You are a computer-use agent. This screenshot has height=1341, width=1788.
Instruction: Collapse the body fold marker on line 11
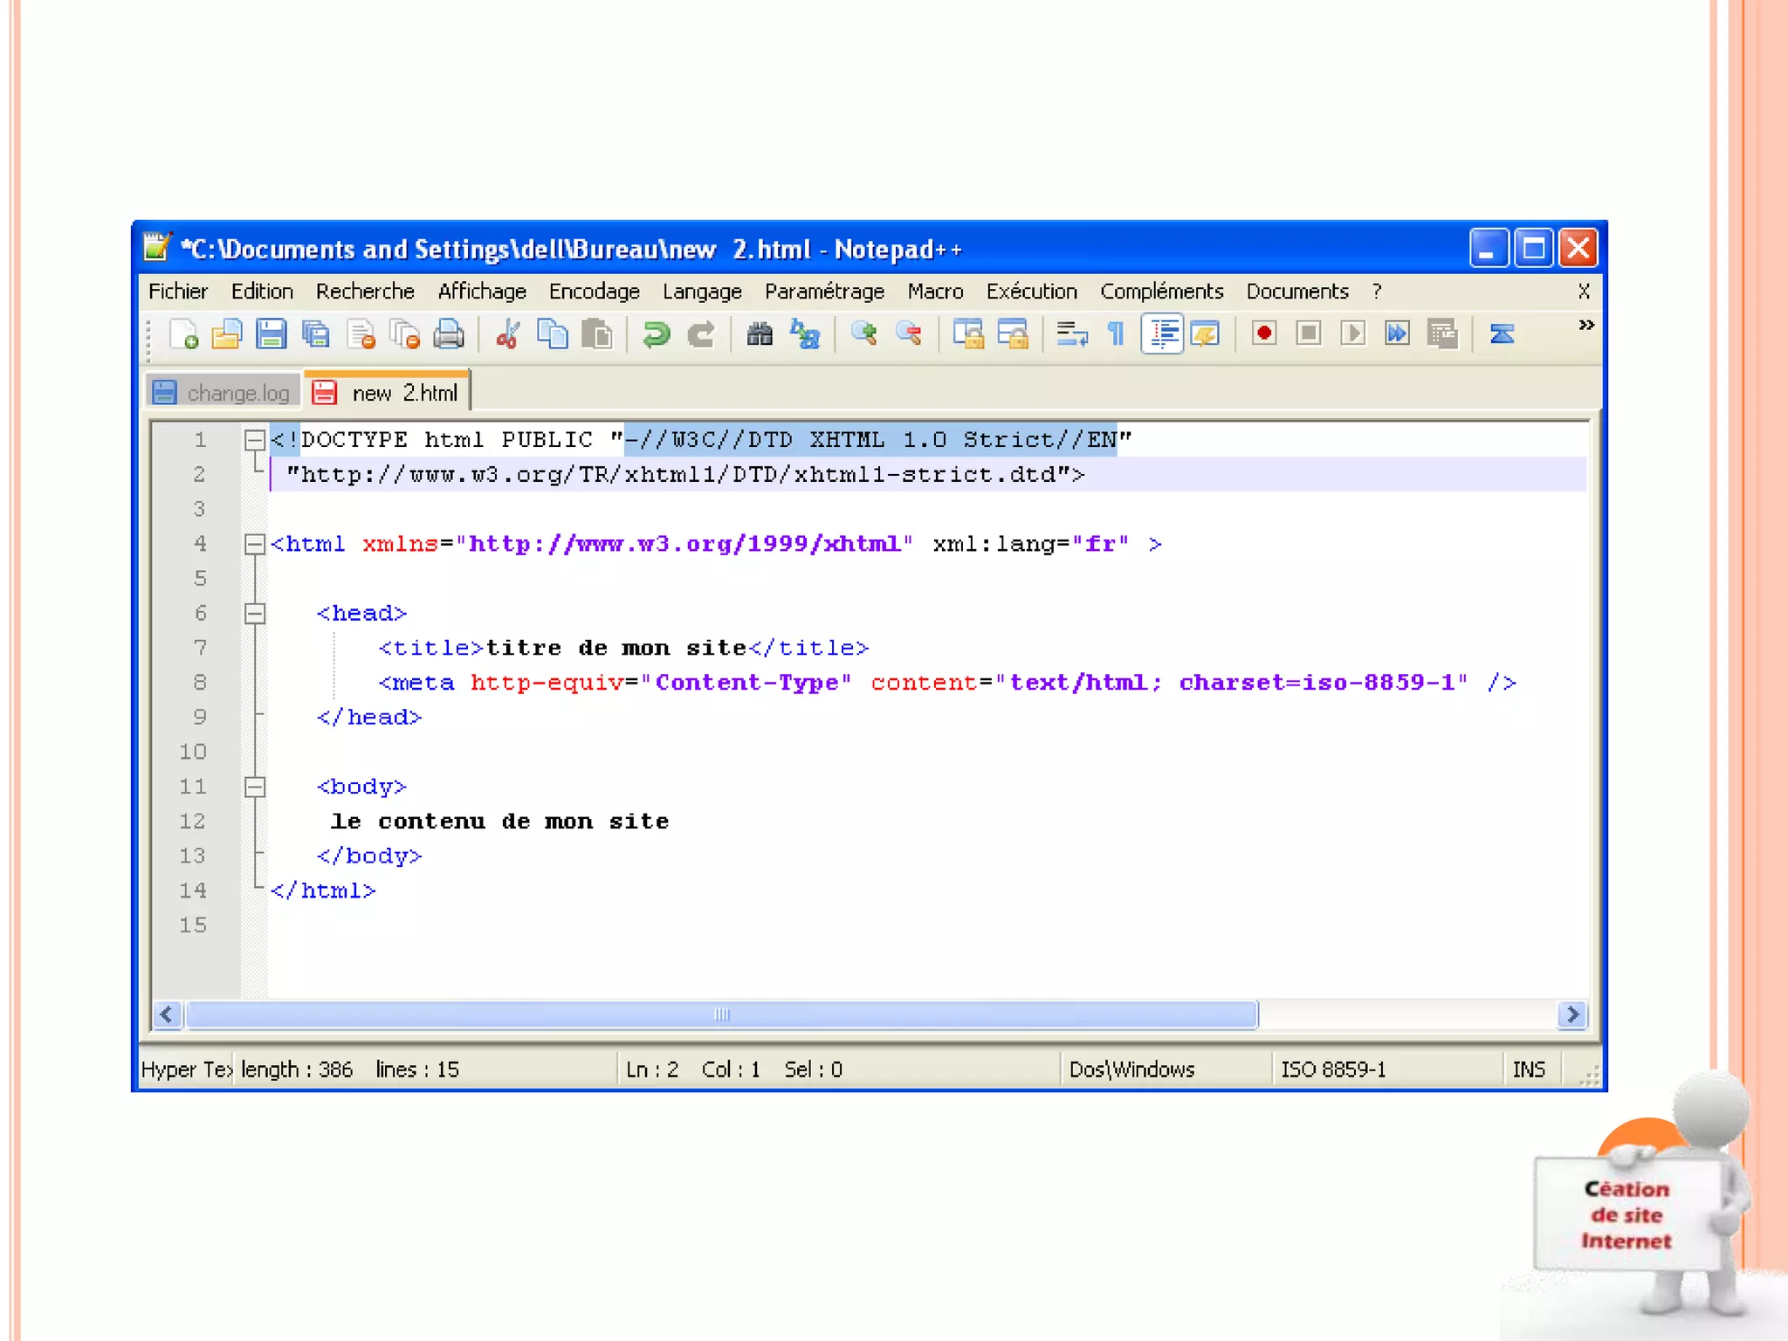point(255,787)
